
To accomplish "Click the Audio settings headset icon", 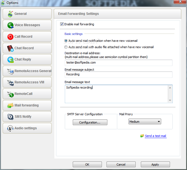I will click(10, 128).
